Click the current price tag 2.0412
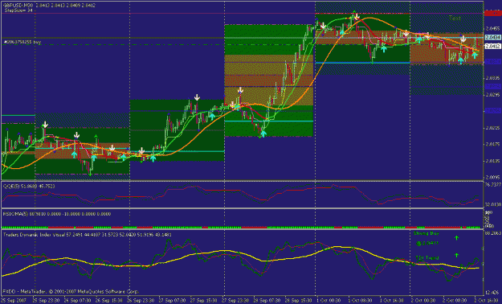The height and width of the screenshot is (304, 502). click(x=493, y=47)
